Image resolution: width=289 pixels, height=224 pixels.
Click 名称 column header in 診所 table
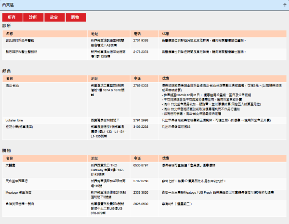(10, 34)
